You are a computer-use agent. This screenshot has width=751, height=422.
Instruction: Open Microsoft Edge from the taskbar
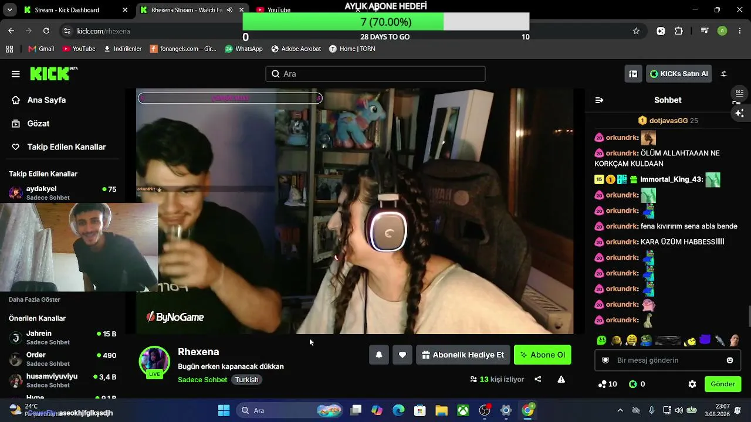point(398,410)
